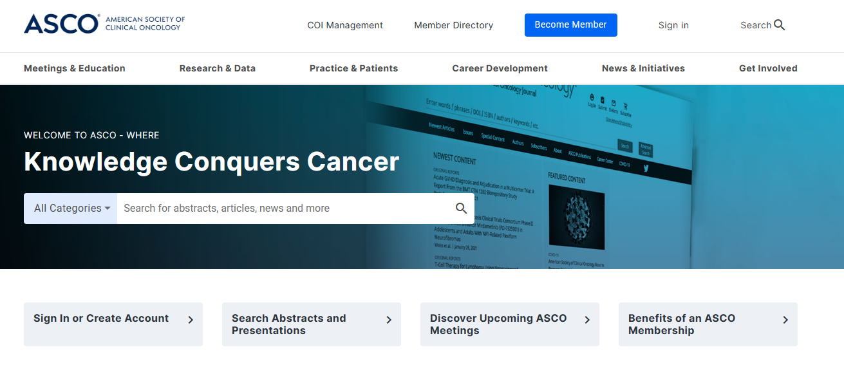Image resolution: width=844 pixels, height=372 pixels.
Task: Click the arrow on Benefits of an ASCO Membership
Action: (x=785, y=319)
